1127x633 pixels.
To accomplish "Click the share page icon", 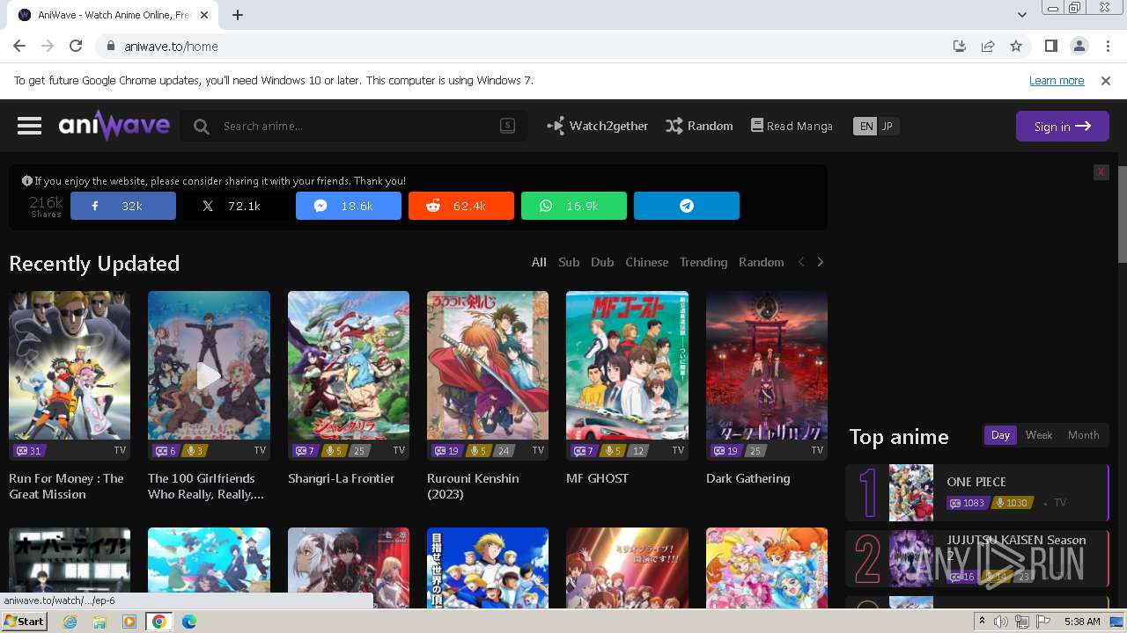I will point(988,46).
